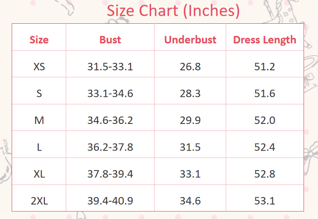This screenshot has width=318, height=219.
Task: Select the dress length 53.1 cell
Action: [265, 201]
